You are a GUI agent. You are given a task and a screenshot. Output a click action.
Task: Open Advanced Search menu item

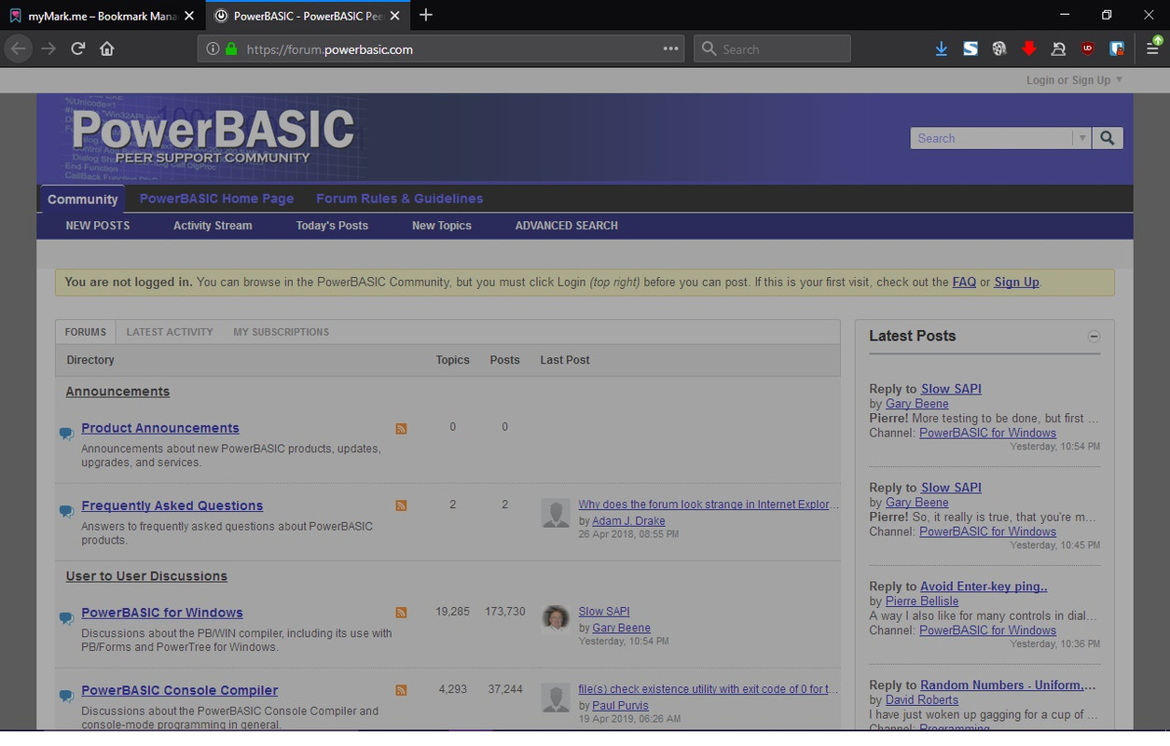click(566, 226)
